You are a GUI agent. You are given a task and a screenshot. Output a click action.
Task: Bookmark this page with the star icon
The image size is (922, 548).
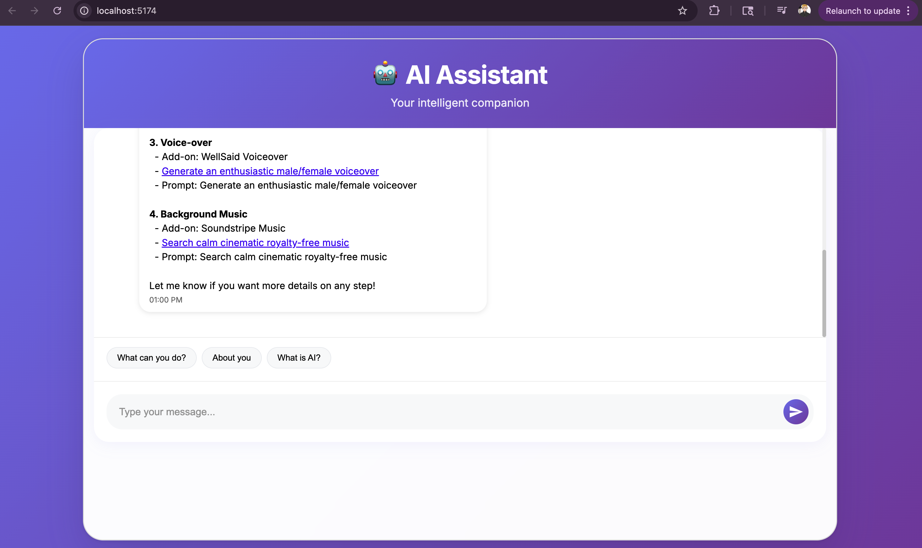(683, 11)
